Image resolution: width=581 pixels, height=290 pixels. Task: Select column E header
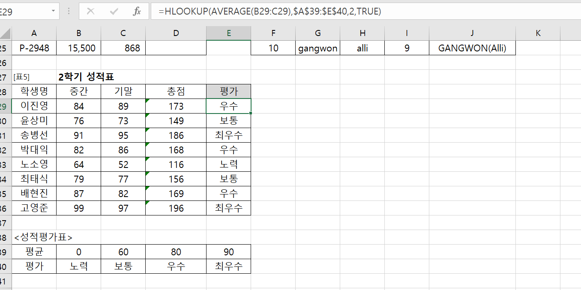228,33
